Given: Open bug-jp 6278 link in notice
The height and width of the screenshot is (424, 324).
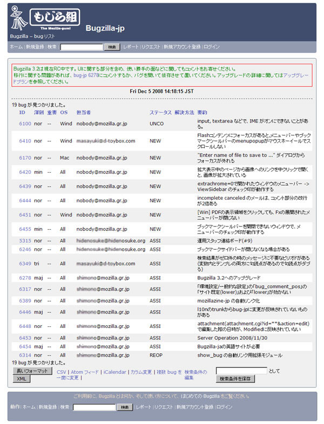Looking at the screenshot, I should (x=86, y=75).
